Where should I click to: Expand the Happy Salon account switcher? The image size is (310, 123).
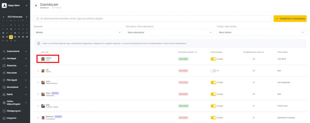coord(26,6)
